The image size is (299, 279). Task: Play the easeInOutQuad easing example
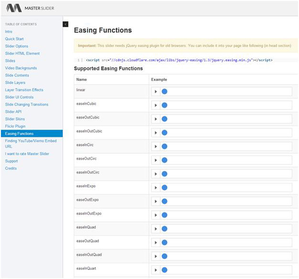[x=156, y=256]
